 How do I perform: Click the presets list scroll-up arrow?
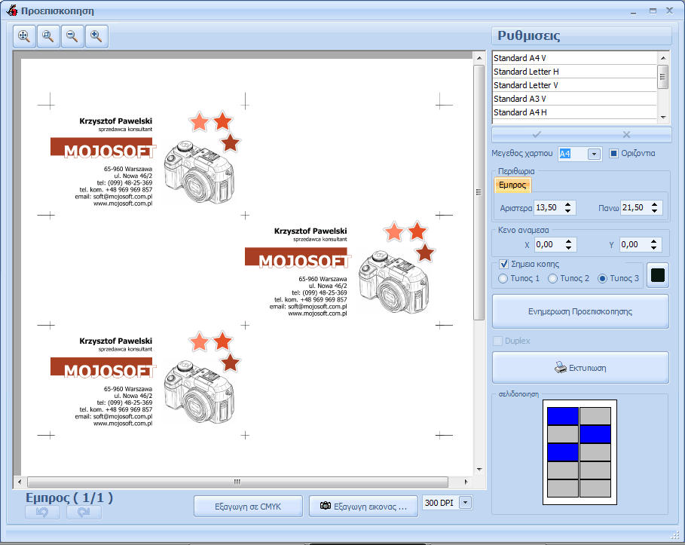tap(663, 58)
